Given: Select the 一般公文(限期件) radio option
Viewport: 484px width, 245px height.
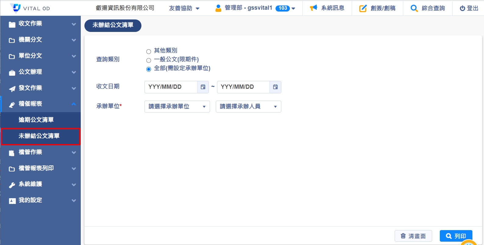Looking at the screenshot, I should pyautogui.click(x=149, y=60).
